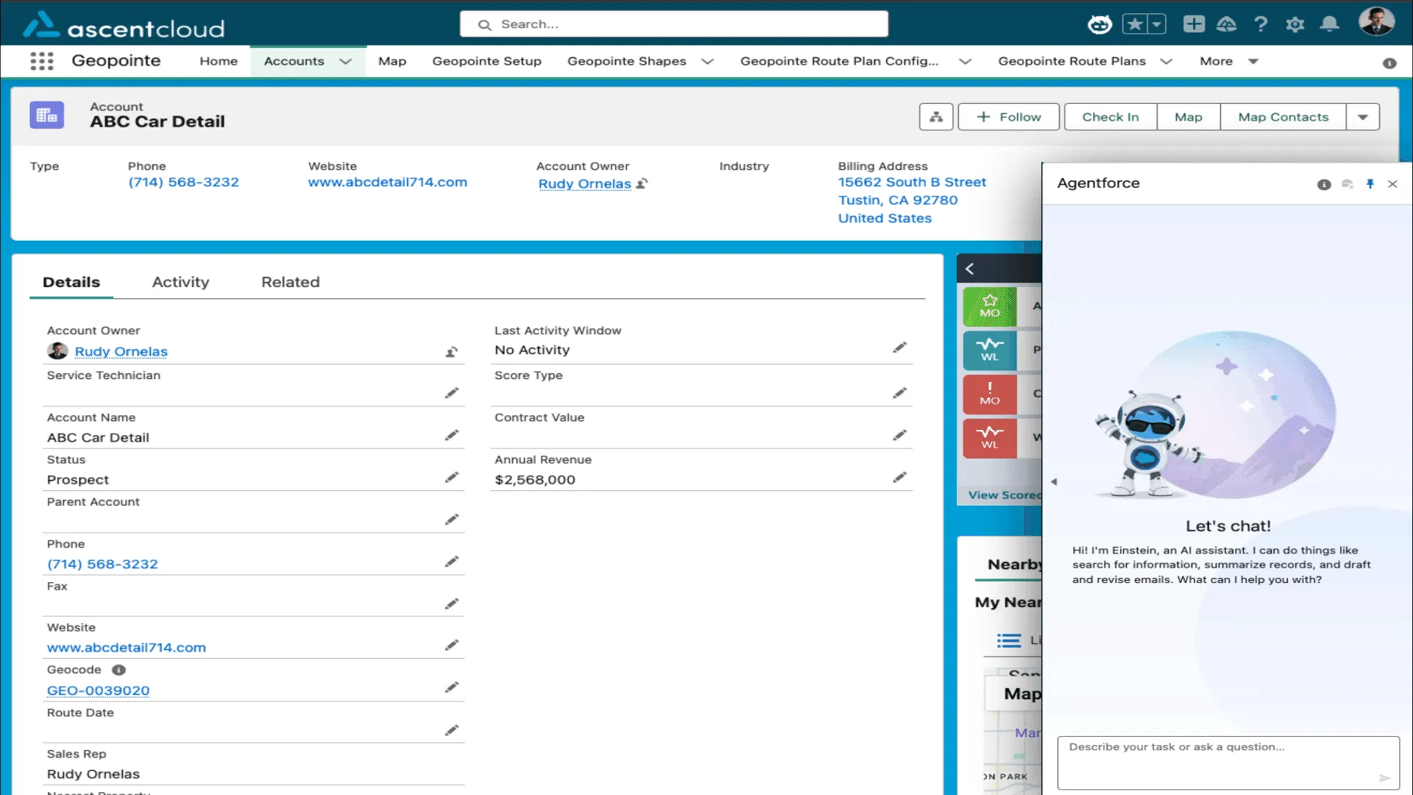The image size is (1413, 795).
Task: Switch to the Related tab
Action: point(290,282)
